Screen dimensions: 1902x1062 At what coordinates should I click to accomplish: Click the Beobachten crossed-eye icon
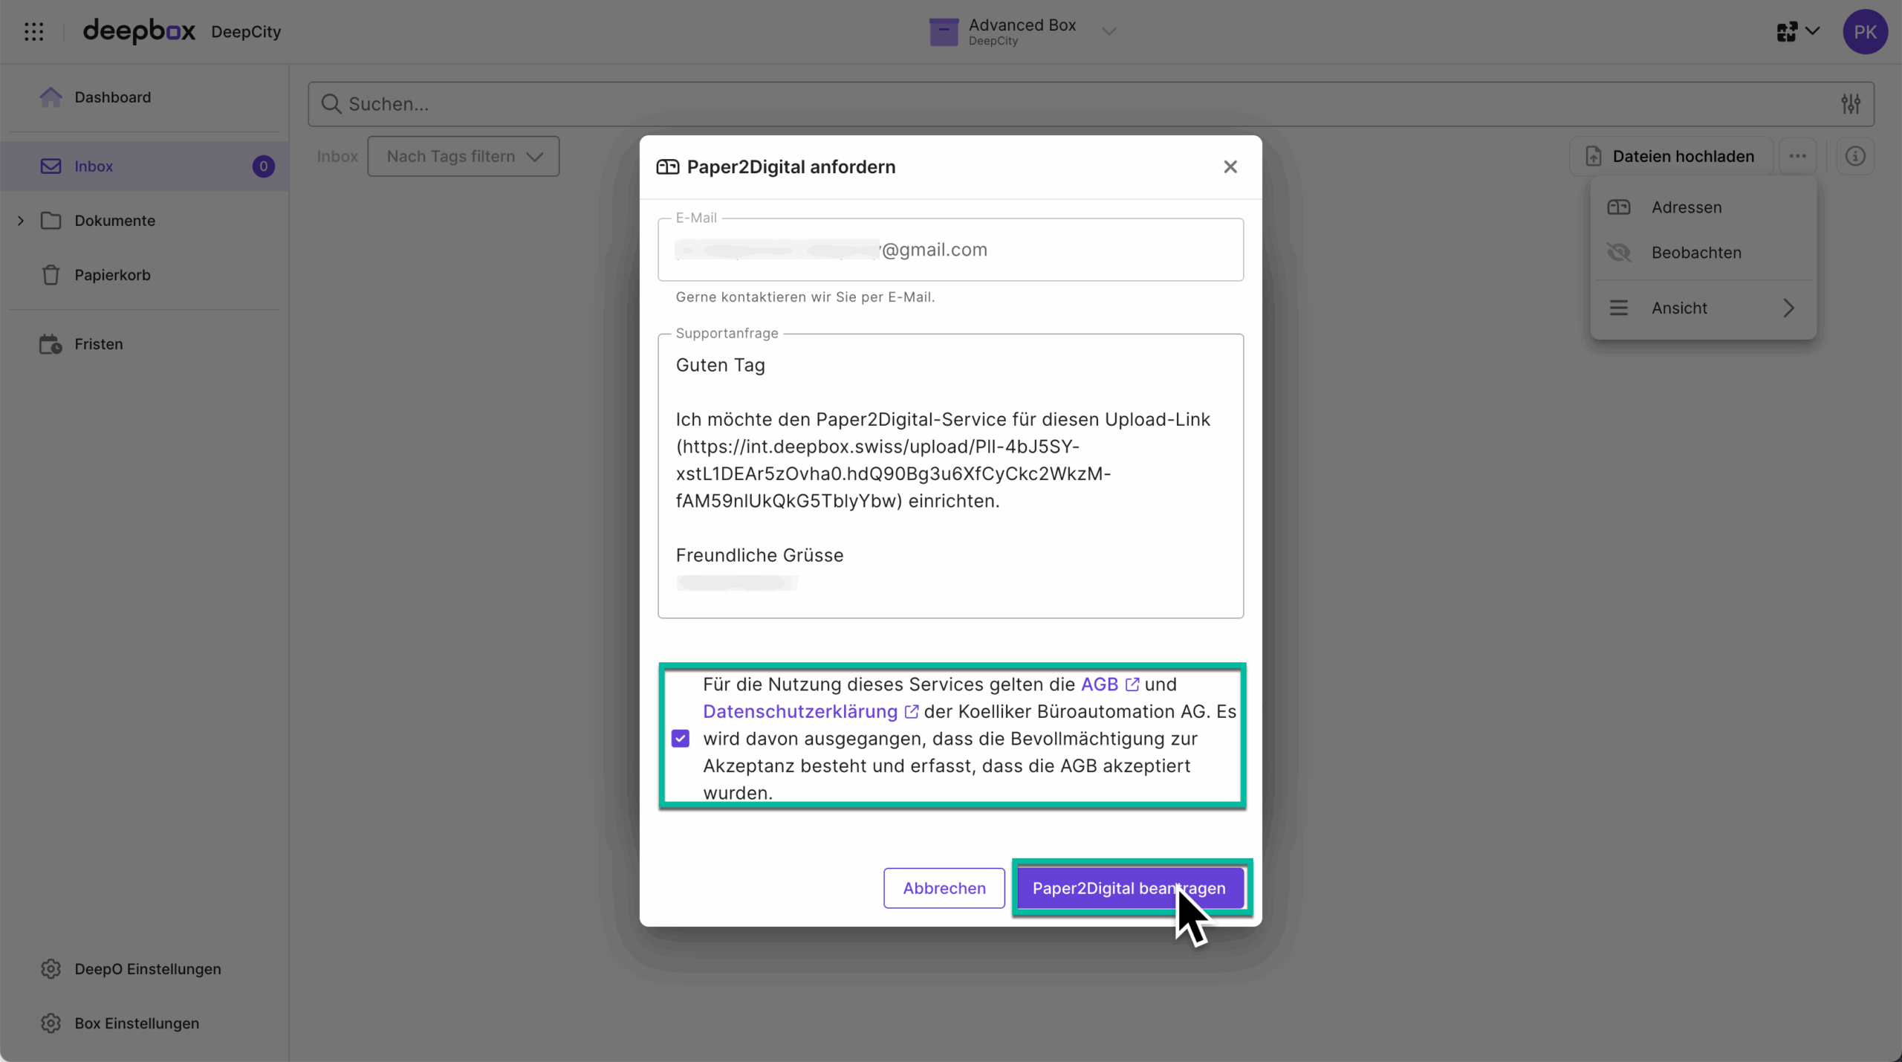pyautogui.click(x=1619, y=253)
